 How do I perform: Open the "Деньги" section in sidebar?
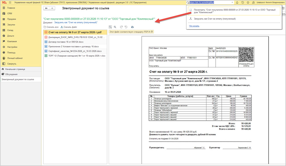pos(11,36)
